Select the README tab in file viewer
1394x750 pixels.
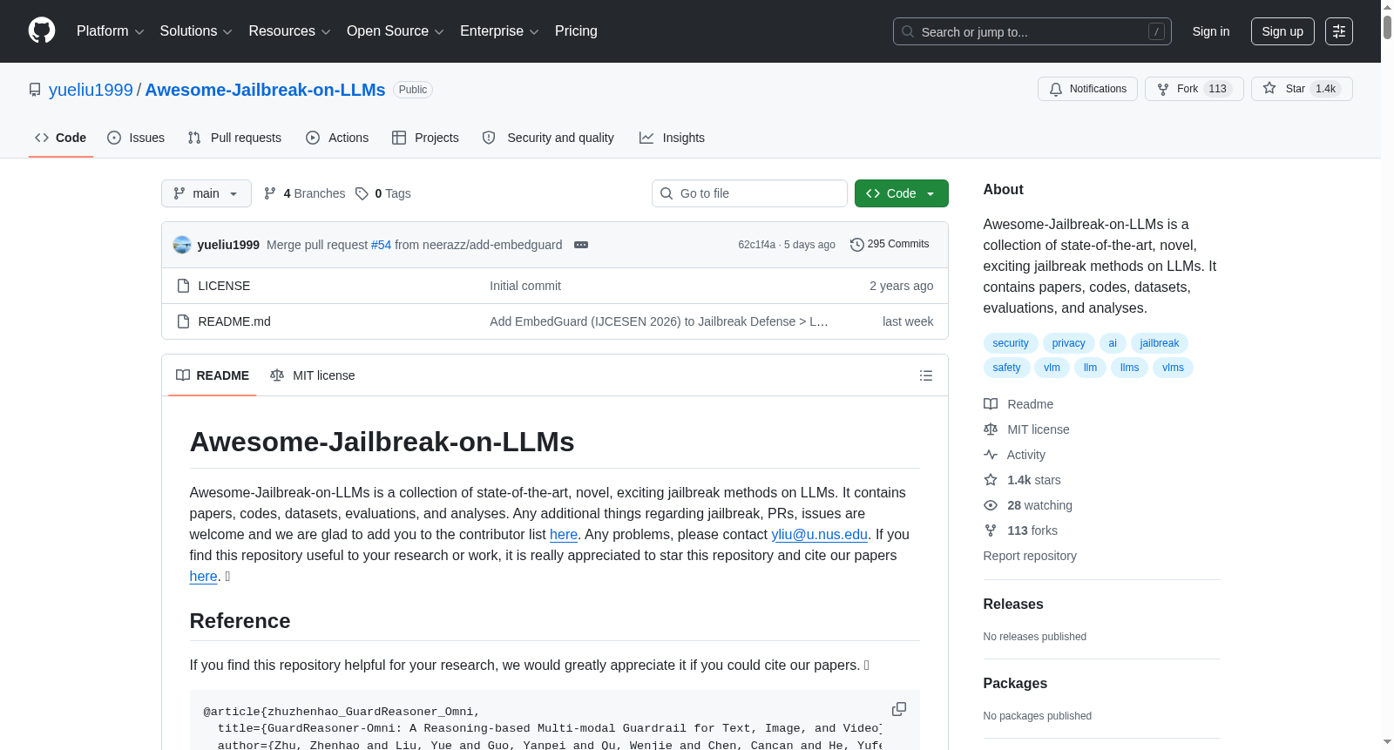coord(213,375)
